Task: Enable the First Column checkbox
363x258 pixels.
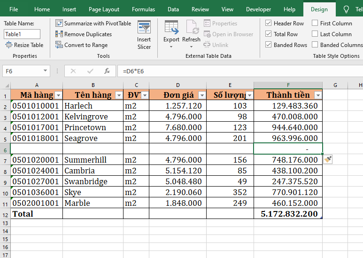Action: [x=315, y=23]
